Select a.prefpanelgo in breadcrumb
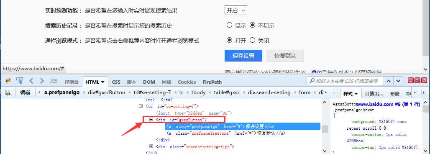Image resolution: width=430 pixels, height=154 pixels. tap(62, 92)
